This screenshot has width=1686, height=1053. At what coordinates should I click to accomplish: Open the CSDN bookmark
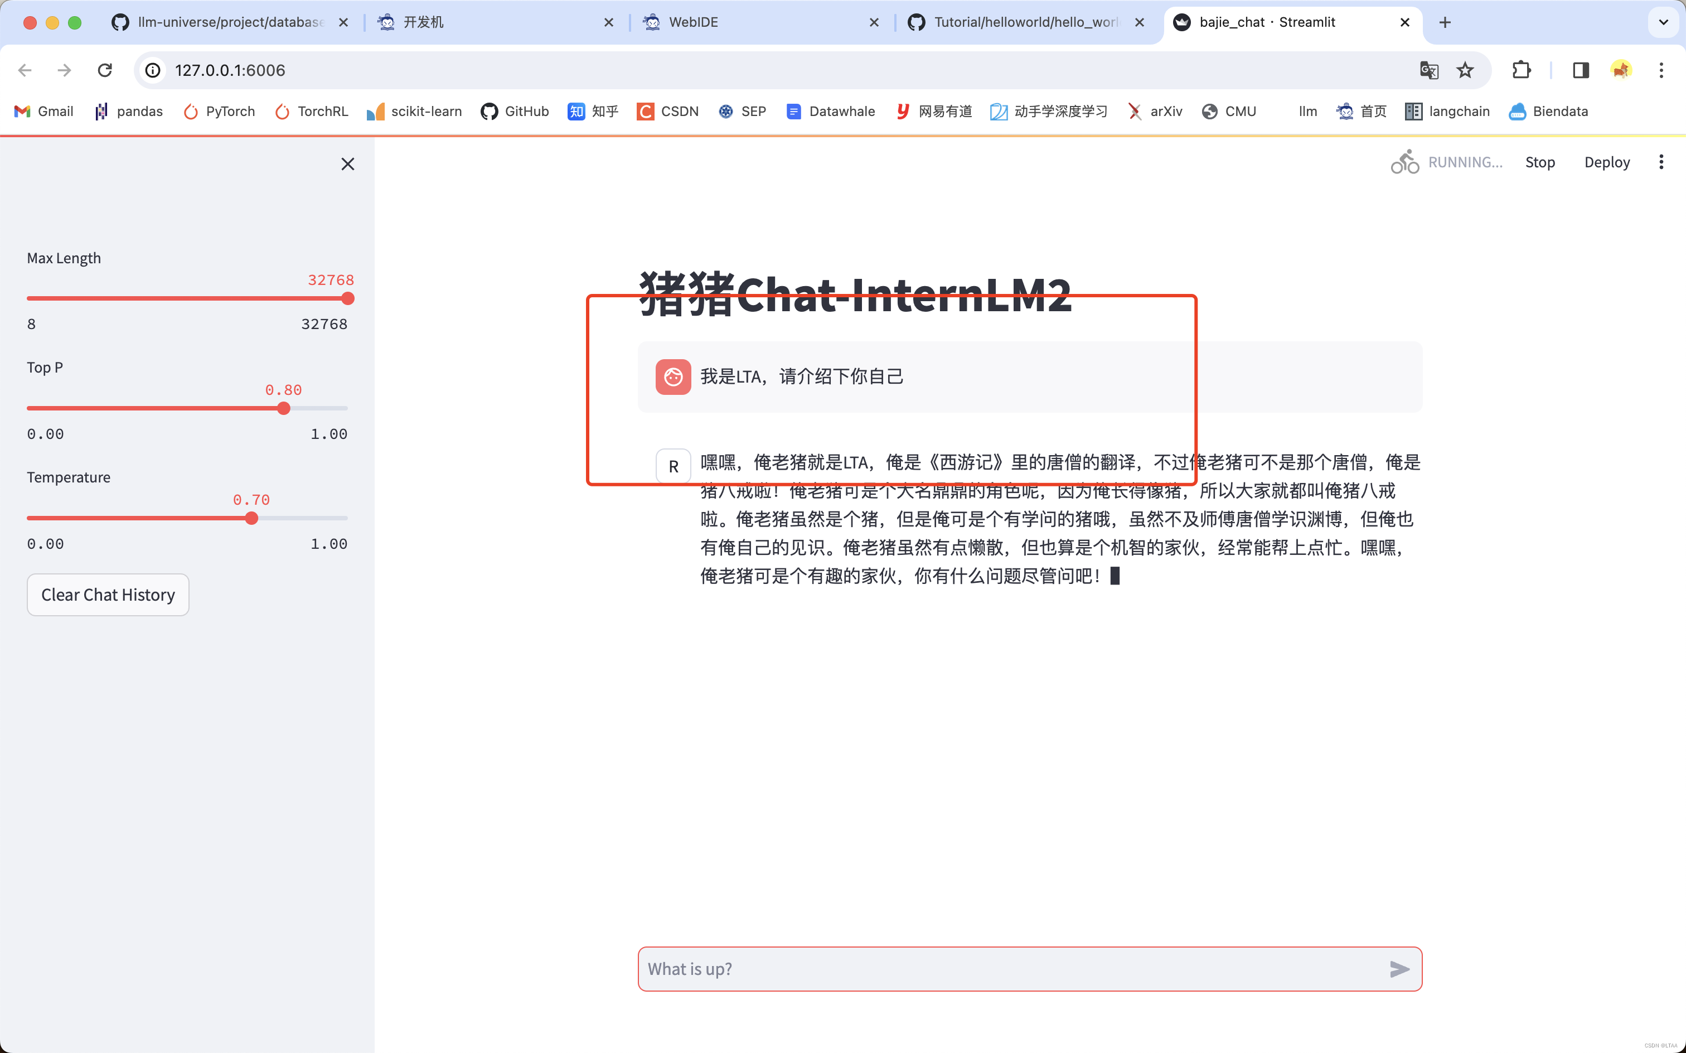point(667,112)
